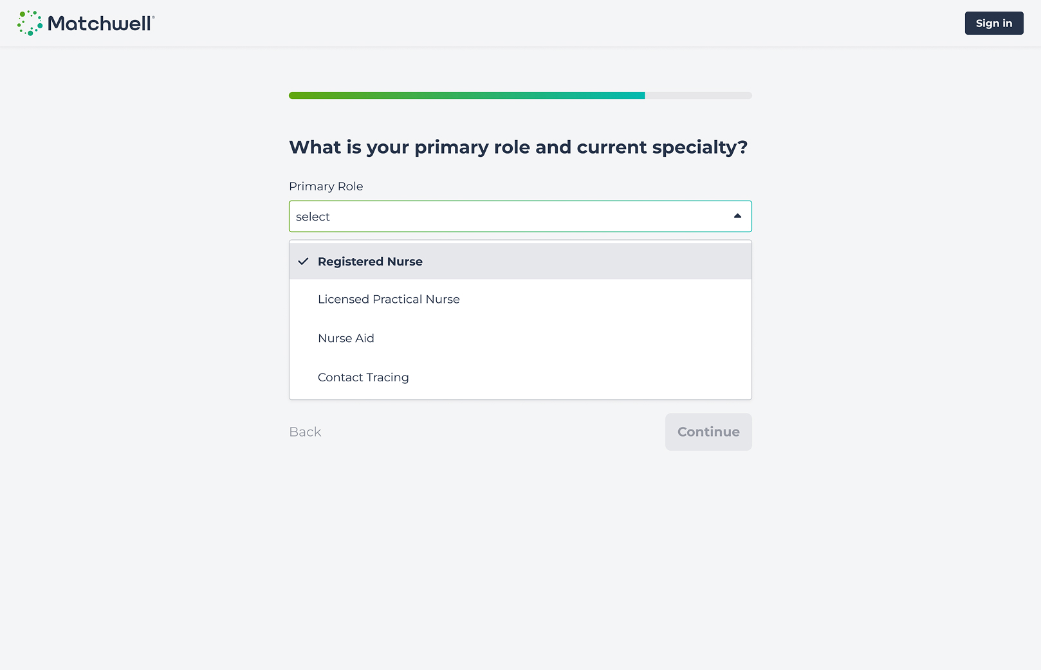Click the checkmark beside Registered Nurse
This screenshot has width=1041, height=670.
pos(303,261)
